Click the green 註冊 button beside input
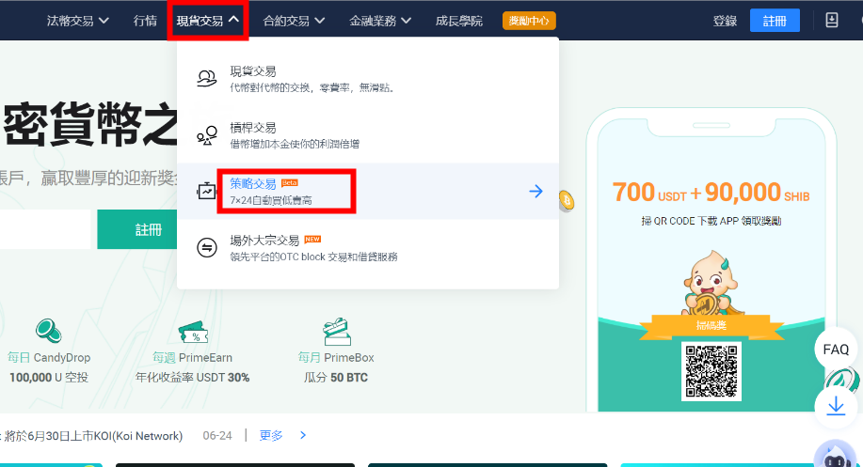Viewport: 863px width, 467px height. click(137, 229)
